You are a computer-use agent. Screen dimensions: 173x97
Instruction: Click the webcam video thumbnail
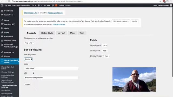[x=134, y=79]
